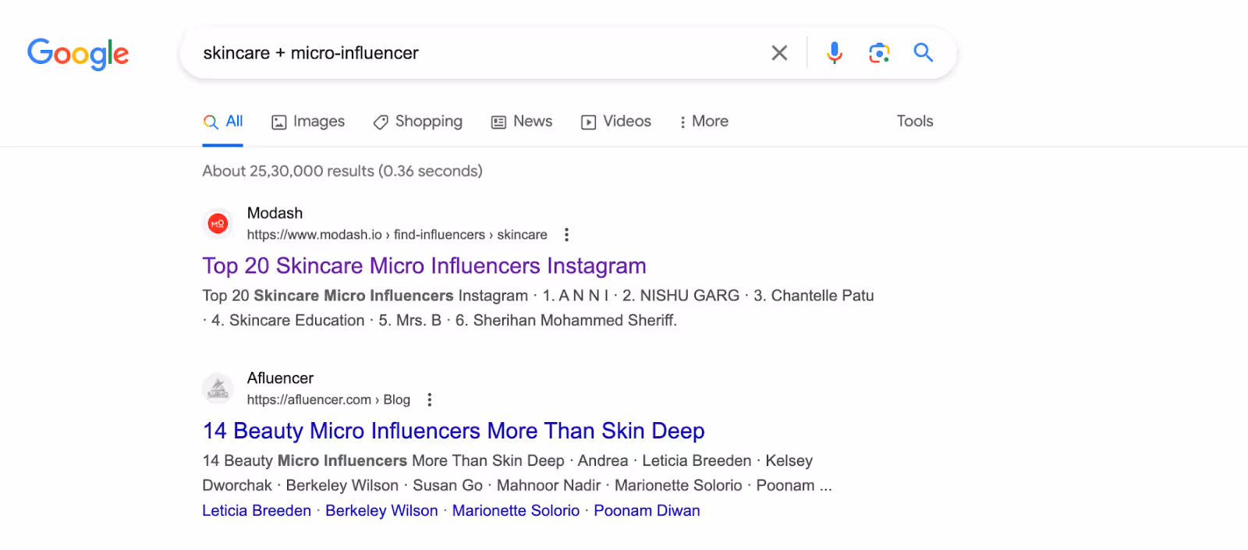Open the News tab

click(522, 122)
